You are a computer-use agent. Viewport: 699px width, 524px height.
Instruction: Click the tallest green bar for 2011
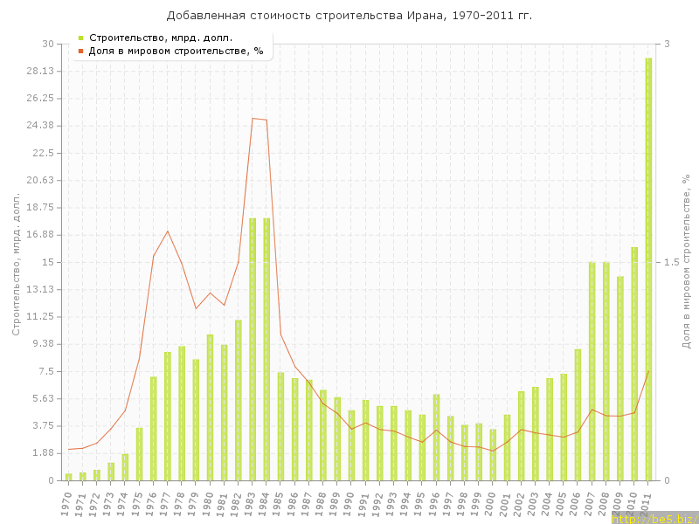[648, 269]
